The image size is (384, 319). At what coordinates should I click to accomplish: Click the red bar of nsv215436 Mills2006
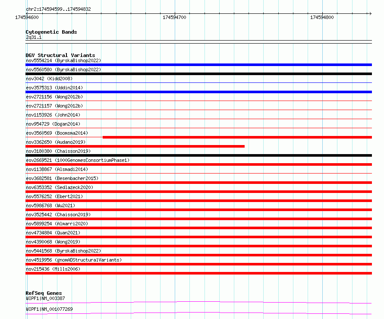(x=198, y=273)
